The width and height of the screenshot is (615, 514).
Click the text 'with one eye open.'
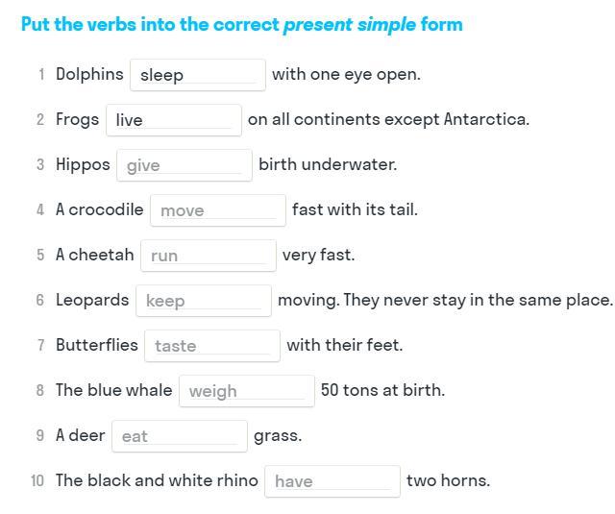(346, 74)
